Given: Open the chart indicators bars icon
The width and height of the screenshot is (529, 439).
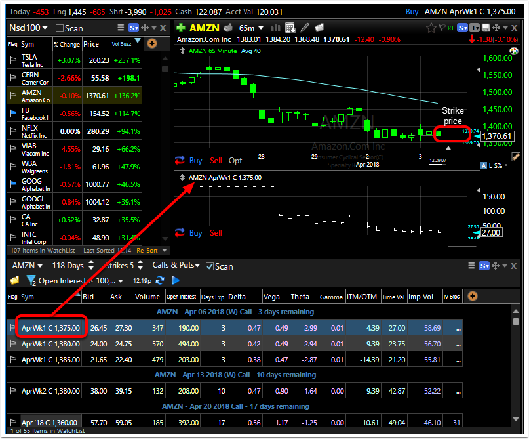Looking at the screenshot, I should [x=275, y=28].
